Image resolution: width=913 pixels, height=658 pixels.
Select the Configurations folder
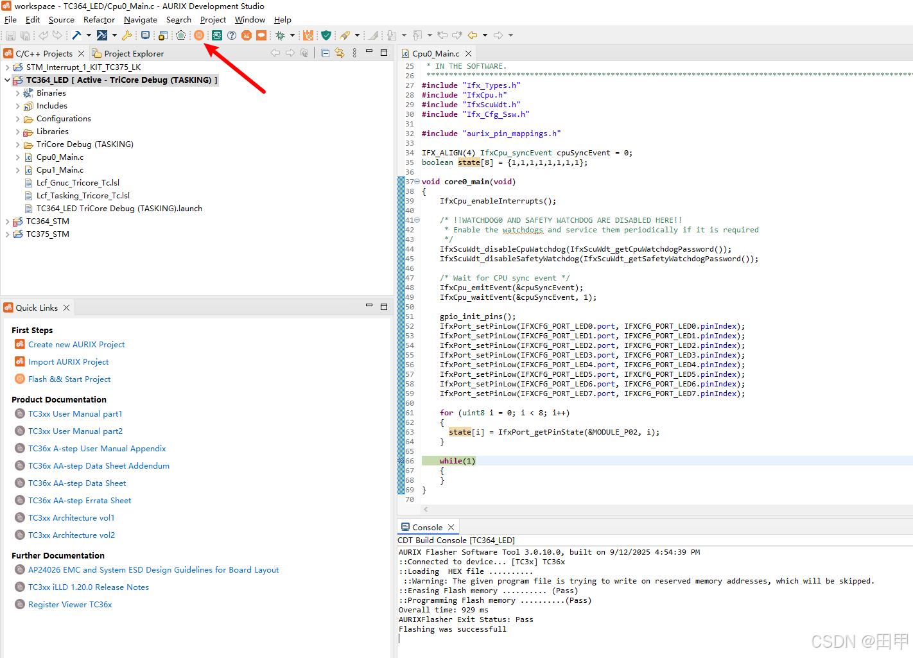click(x=64, y=119)
